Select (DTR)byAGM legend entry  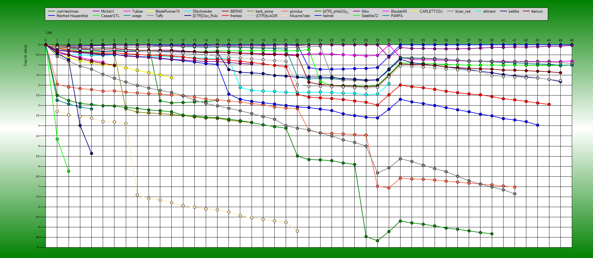tap(266, 16)
